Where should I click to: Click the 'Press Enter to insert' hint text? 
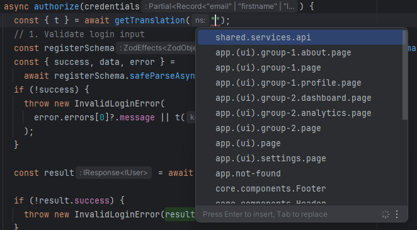click(265, 214)
